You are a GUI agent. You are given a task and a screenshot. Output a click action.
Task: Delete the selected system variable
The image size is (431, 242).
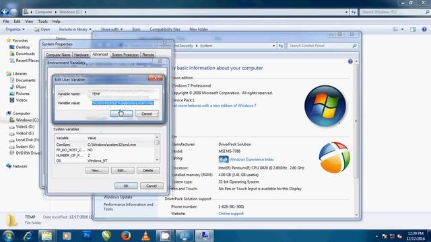(148, 170)
